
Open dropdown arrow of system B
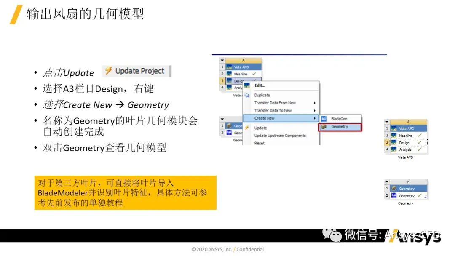coord(387,182)
